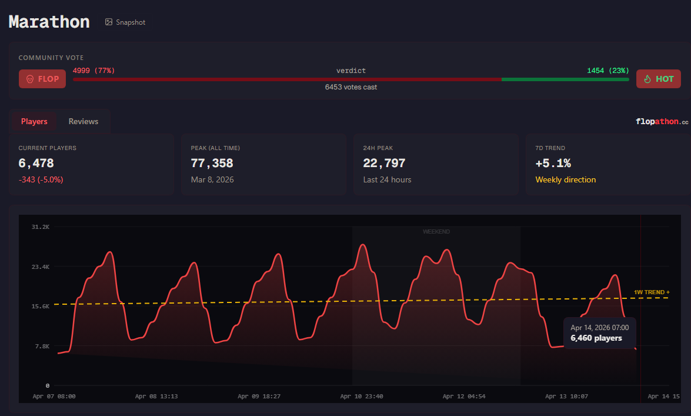Click the WEEKEND shaded region label
This screenshot has height=416, width=691.
436,232
